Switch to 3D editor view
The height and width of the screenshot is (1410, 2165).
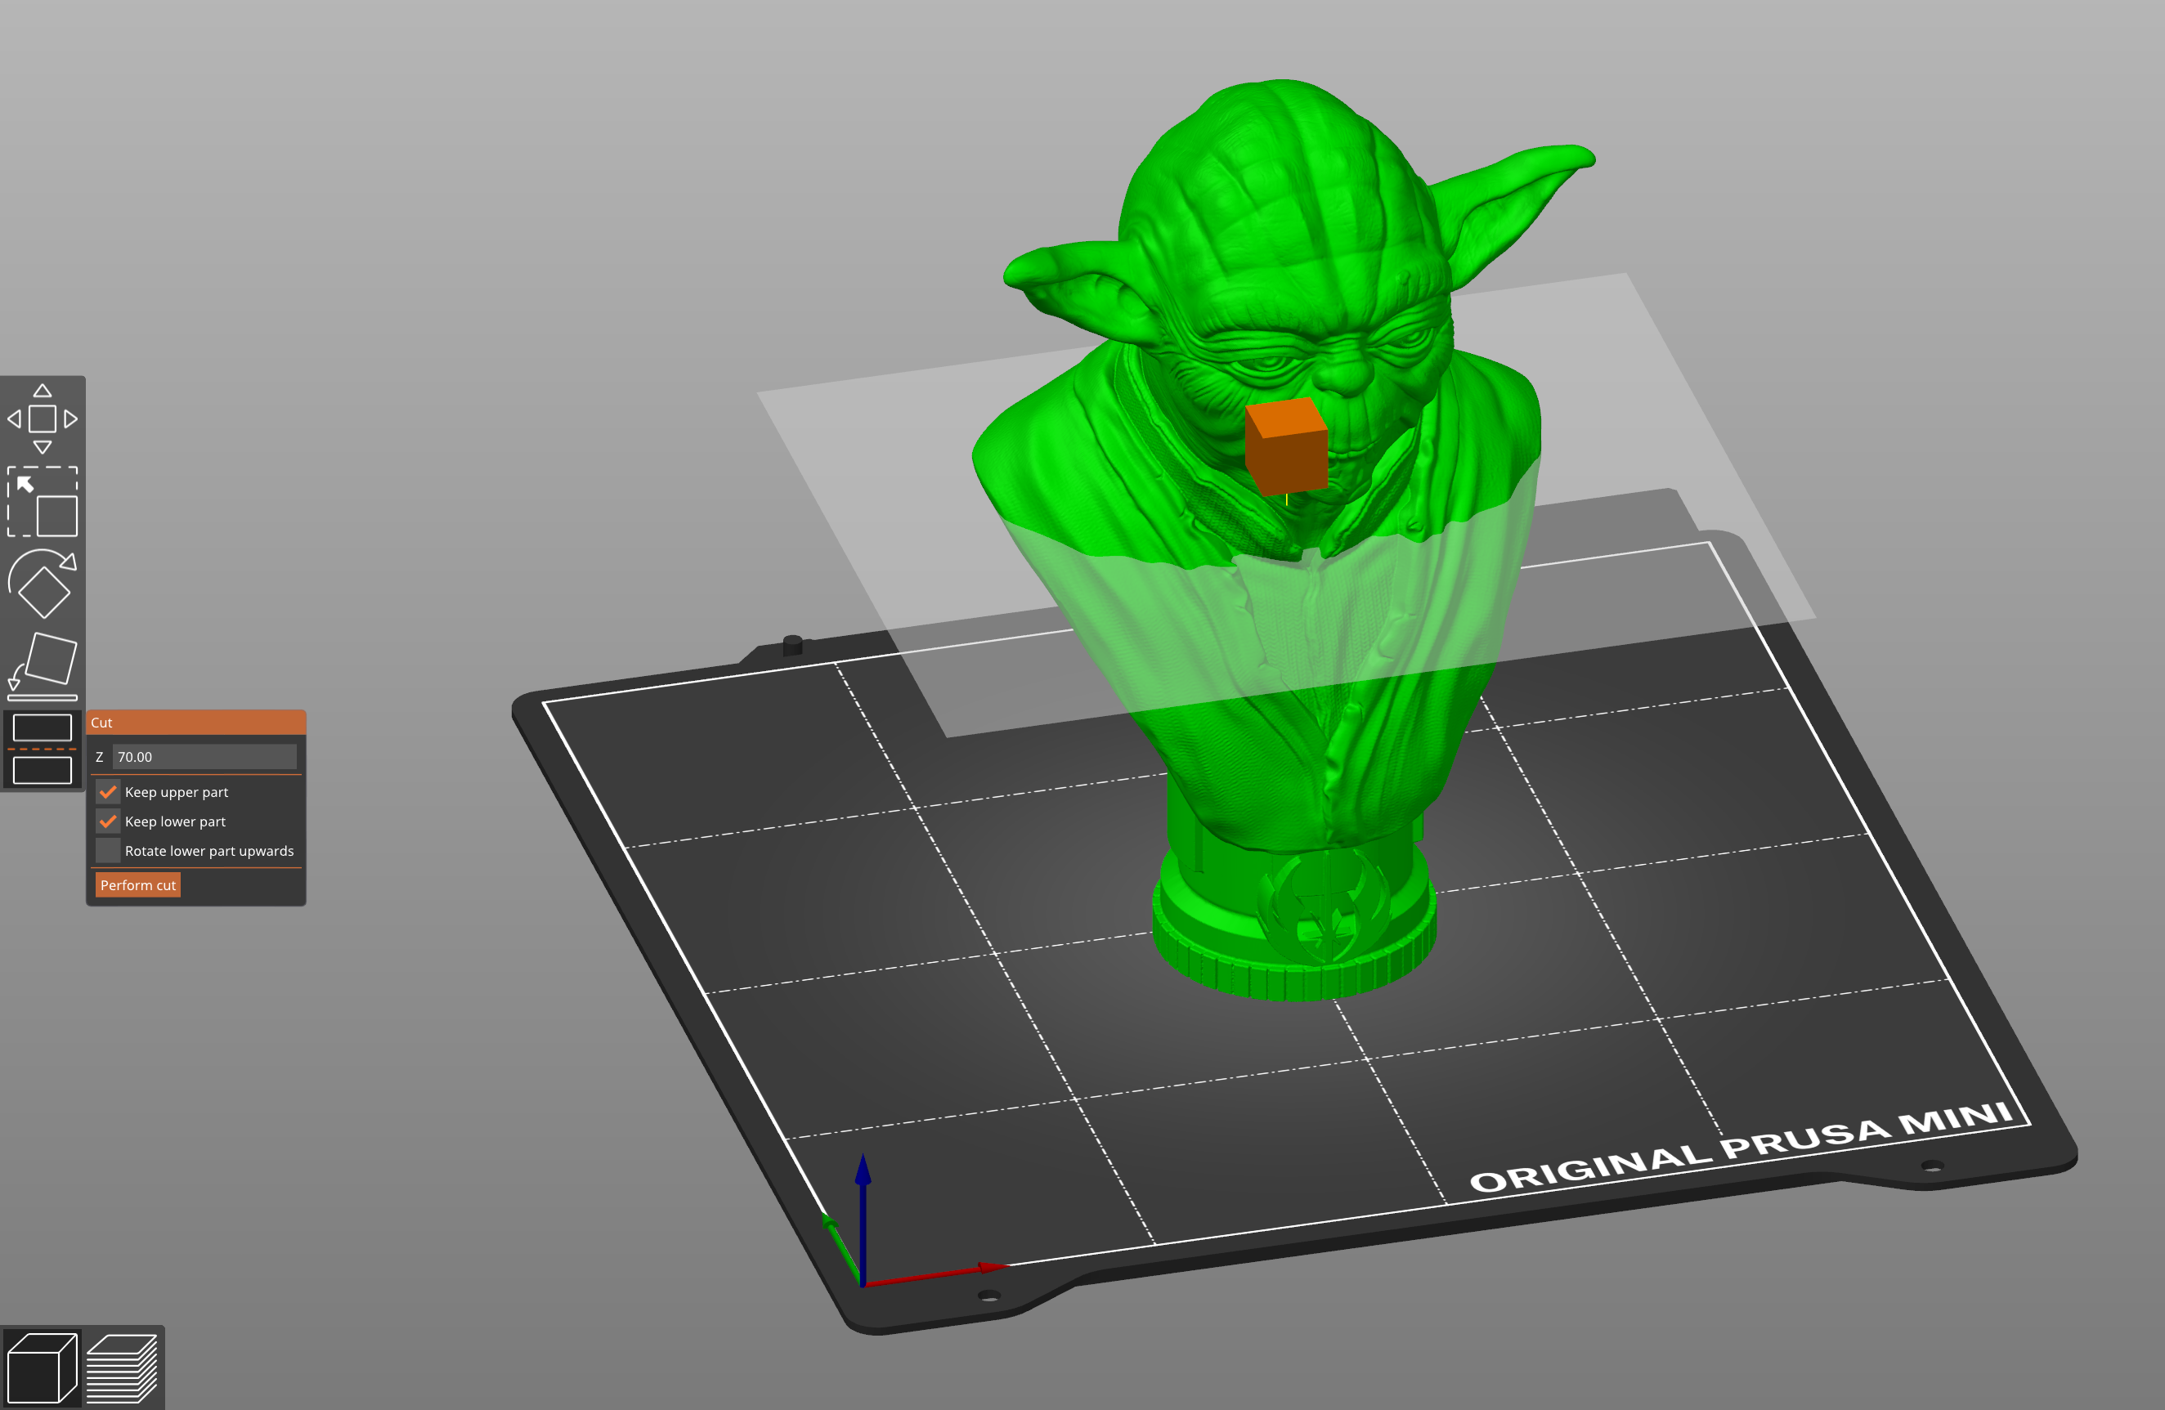pyautogui.click(x=41, y=1367)
